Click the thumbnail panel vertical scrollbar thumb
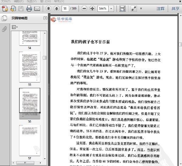182x166 pixels. coord(45,58)
